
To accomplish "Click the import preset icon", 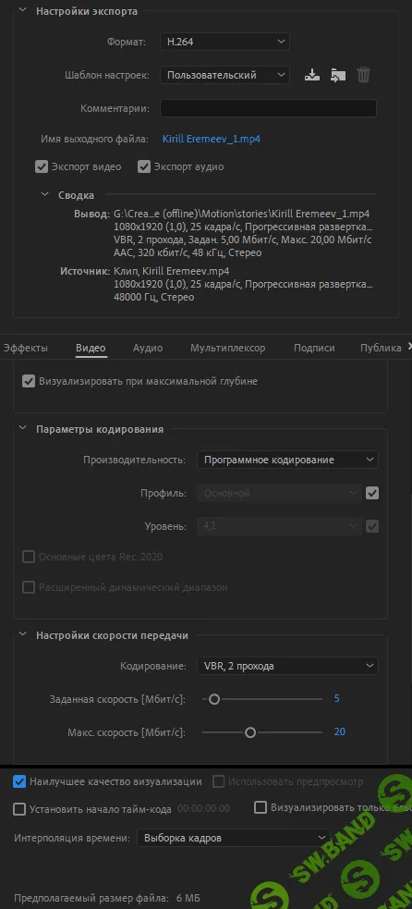I will [338, 75].
